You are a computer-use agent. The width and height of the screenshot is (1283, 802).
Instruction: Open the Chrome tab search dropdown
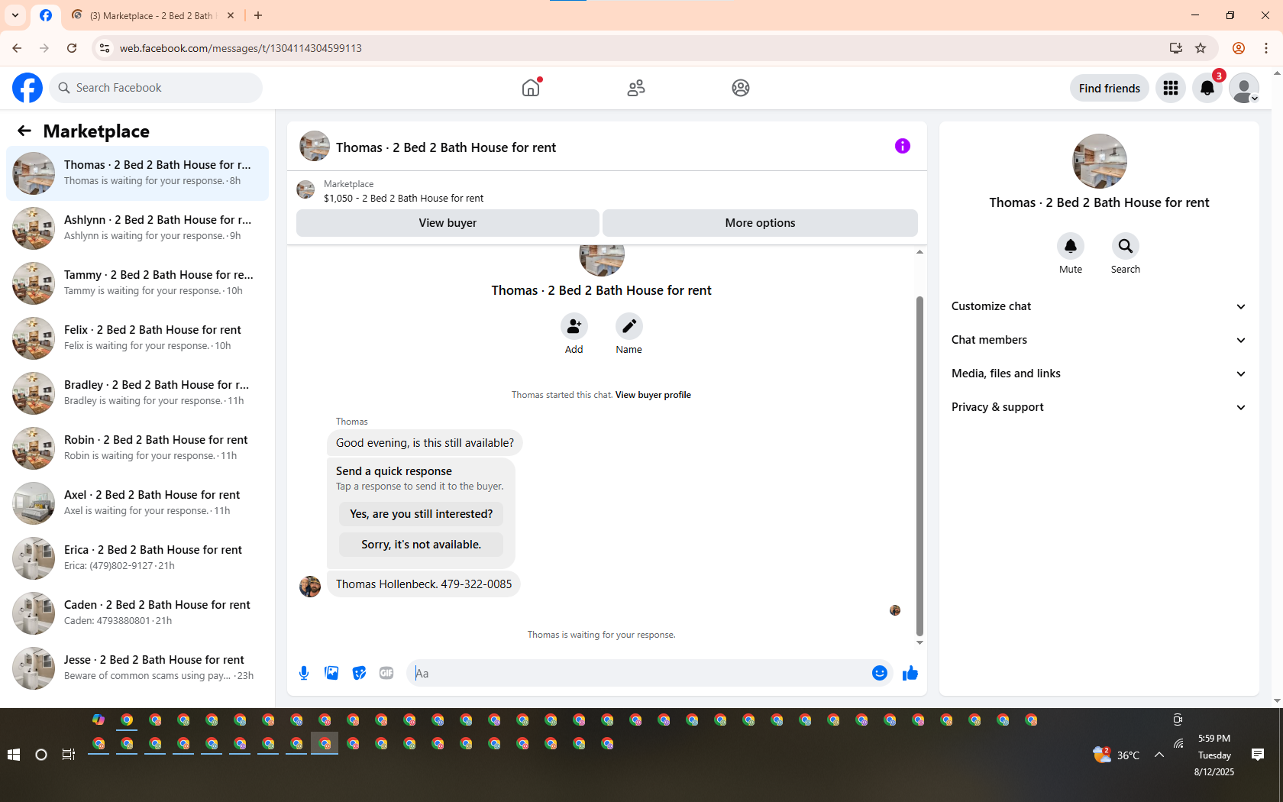coord(15,15)
